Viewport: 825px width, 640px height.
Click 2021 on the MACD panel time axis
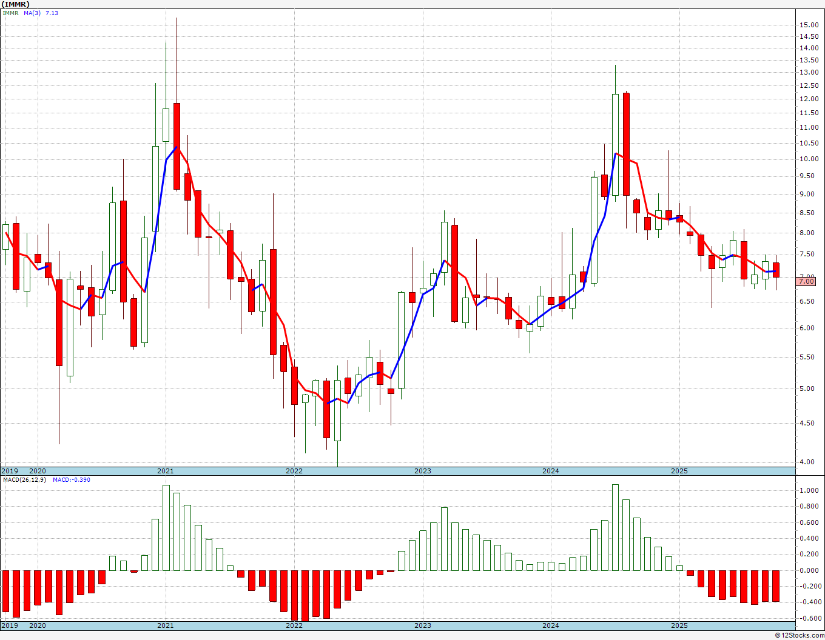point(166,625)
